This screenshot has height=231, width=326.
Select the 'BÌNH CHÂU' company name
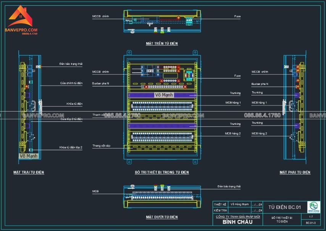click(x=237, y=222)
